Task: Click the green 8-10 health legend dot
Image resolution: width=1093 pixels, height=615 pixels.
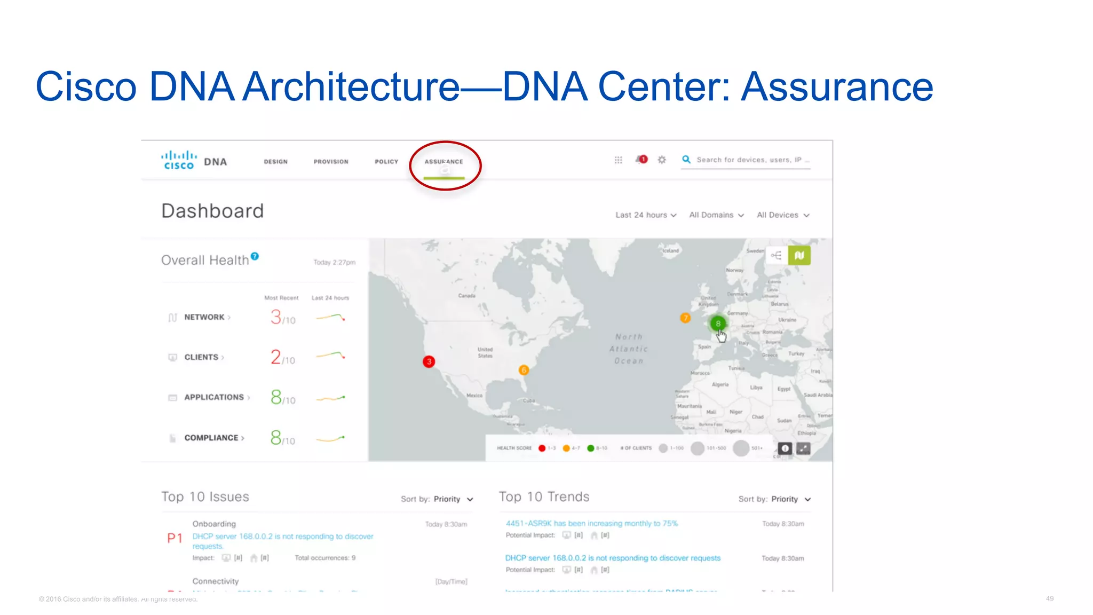Action: [590, 448]
